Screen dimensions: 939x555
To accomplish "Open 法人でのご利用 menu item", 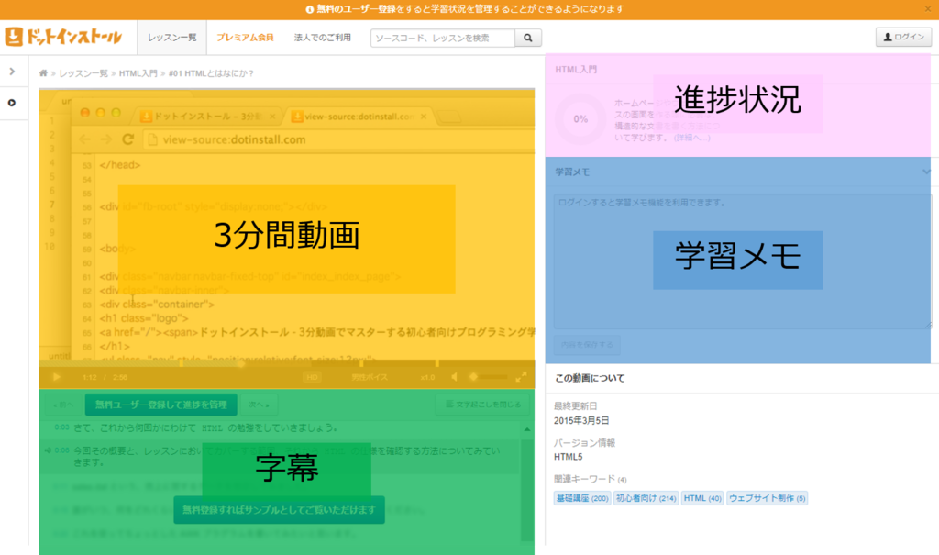I will click(322, 38).
